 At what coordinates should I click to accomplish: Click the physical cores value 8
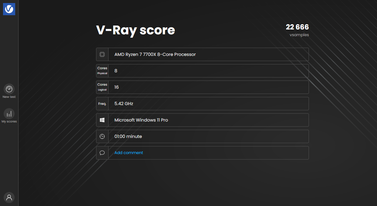(x=116, y=71)
